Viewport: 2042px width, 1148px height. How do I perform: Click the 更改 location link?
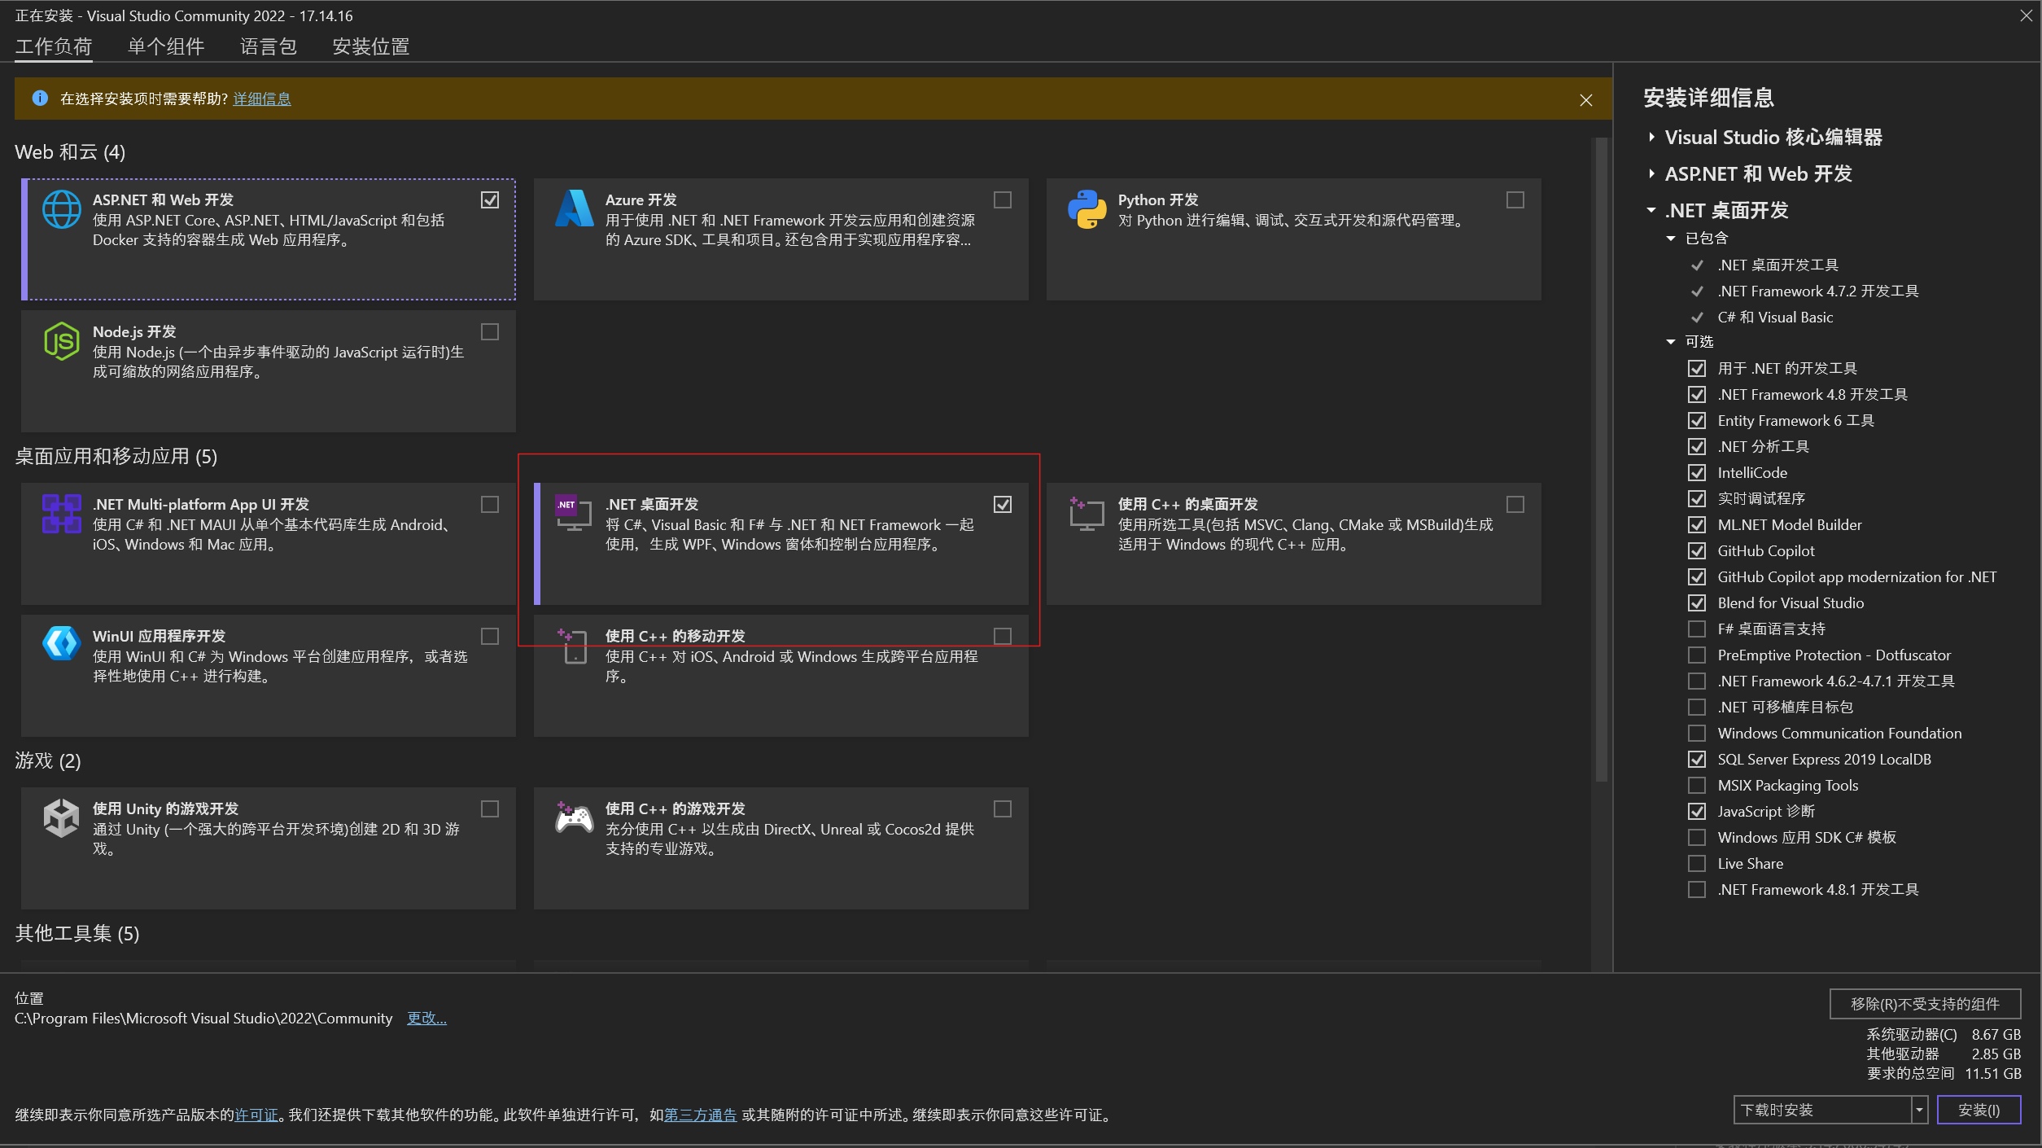tap(426, 1018)
